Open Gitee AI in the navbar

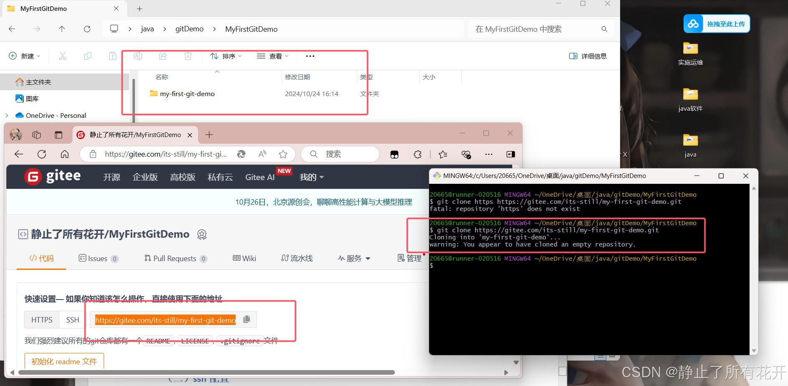pyautogui.click(x=260, y=177)
